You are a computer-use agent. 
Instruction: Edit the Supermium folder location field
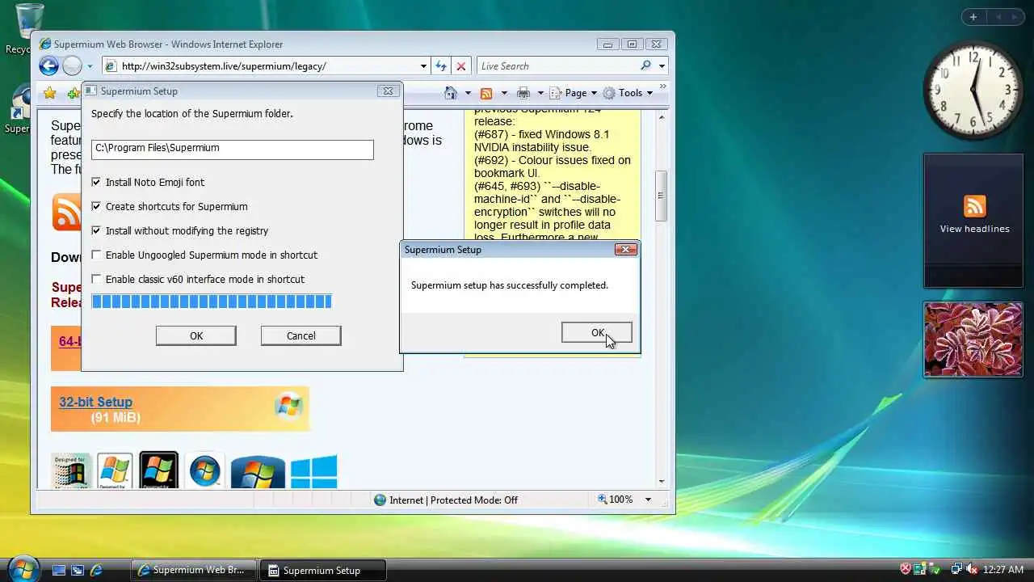[233, 149]
